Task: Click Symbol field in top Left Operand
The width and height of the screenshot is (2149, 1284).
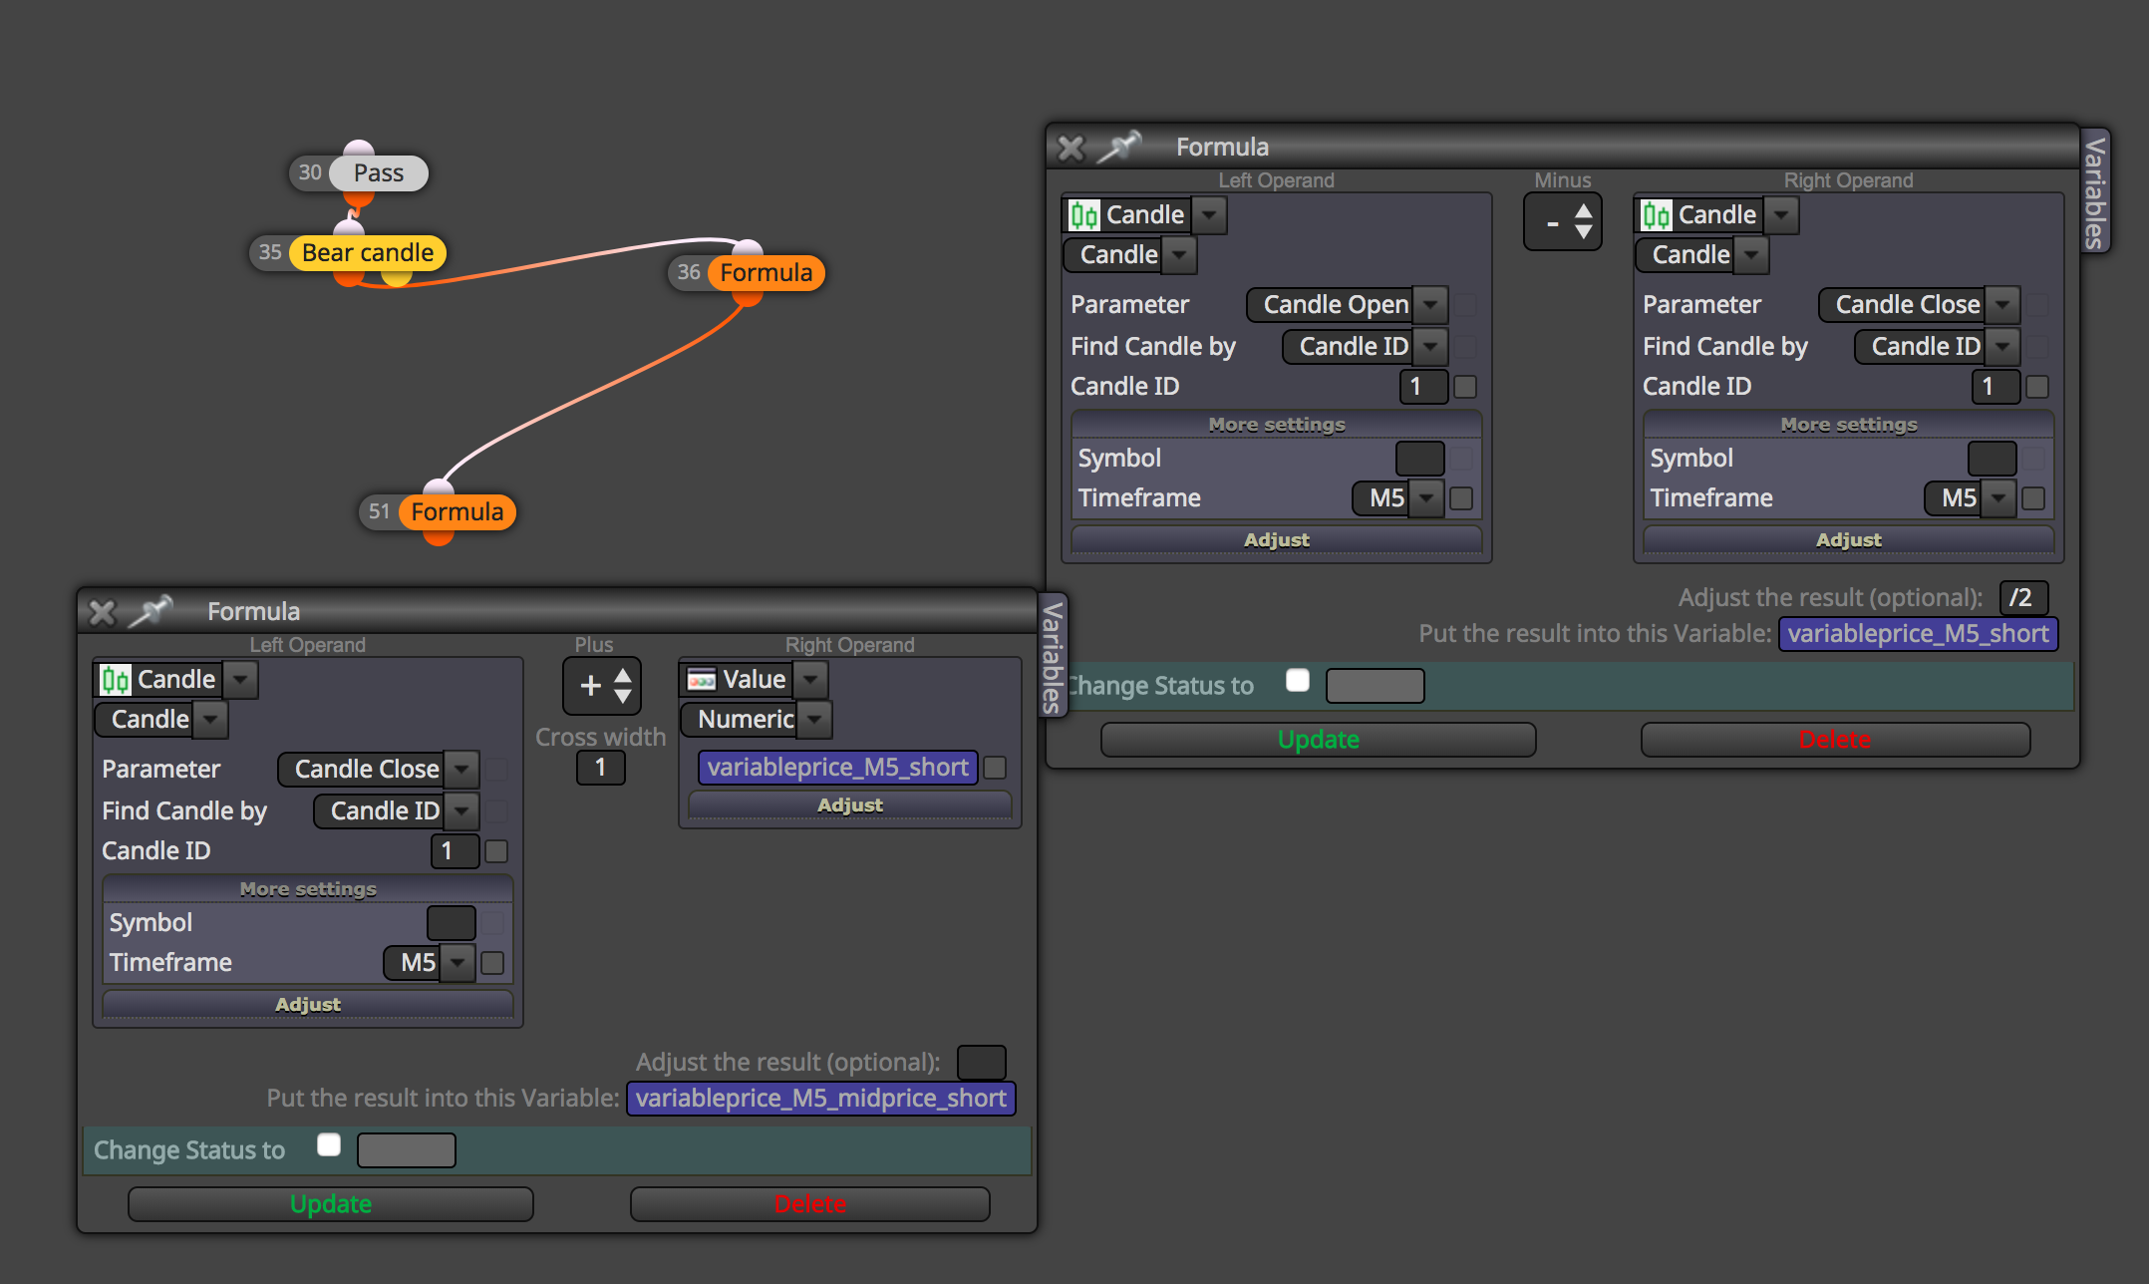Action: click(x=1419, y=459)
